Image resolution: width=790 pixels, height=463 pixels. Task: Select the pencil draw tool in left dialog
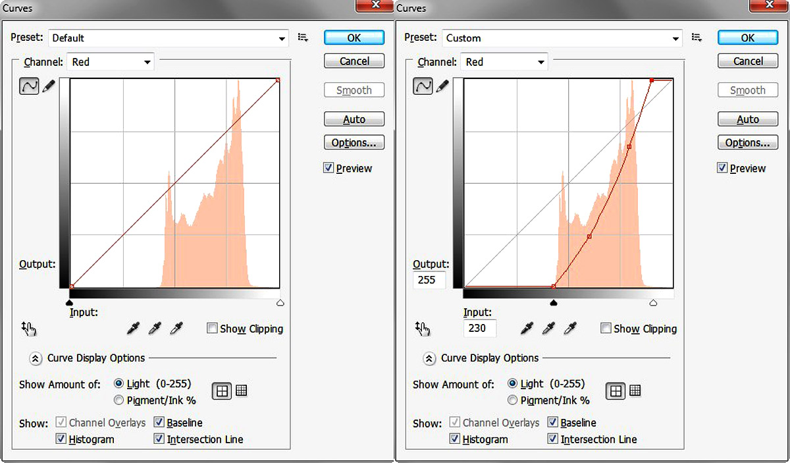49,86
